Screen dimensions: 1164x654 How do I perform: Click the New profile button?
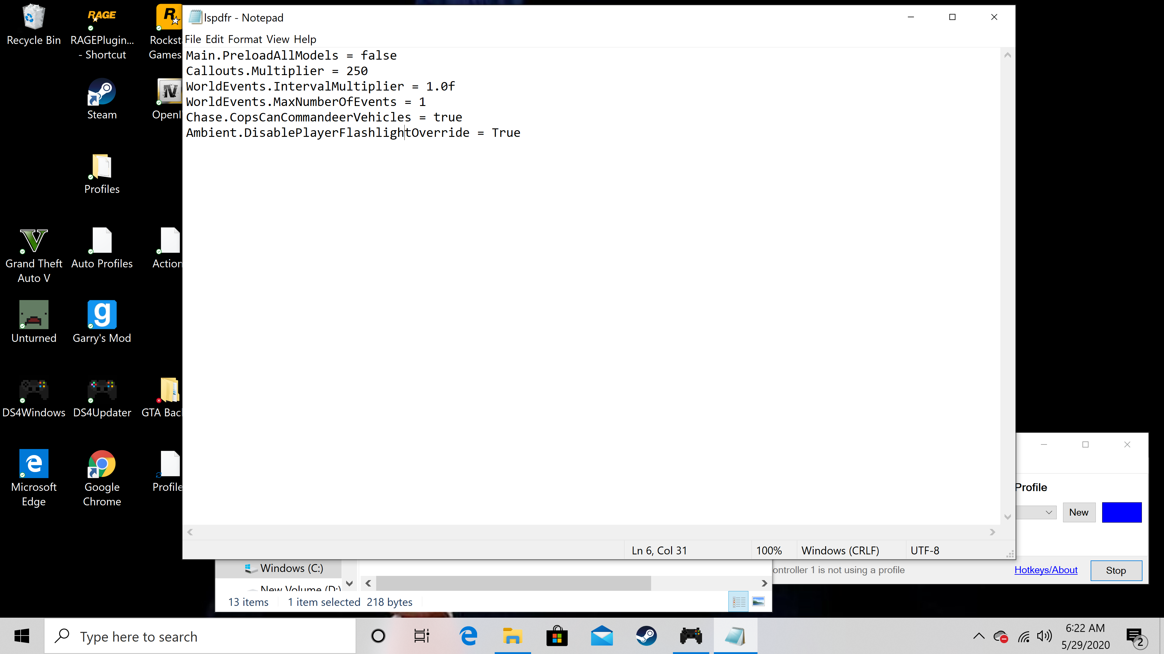pos(1079,512)
